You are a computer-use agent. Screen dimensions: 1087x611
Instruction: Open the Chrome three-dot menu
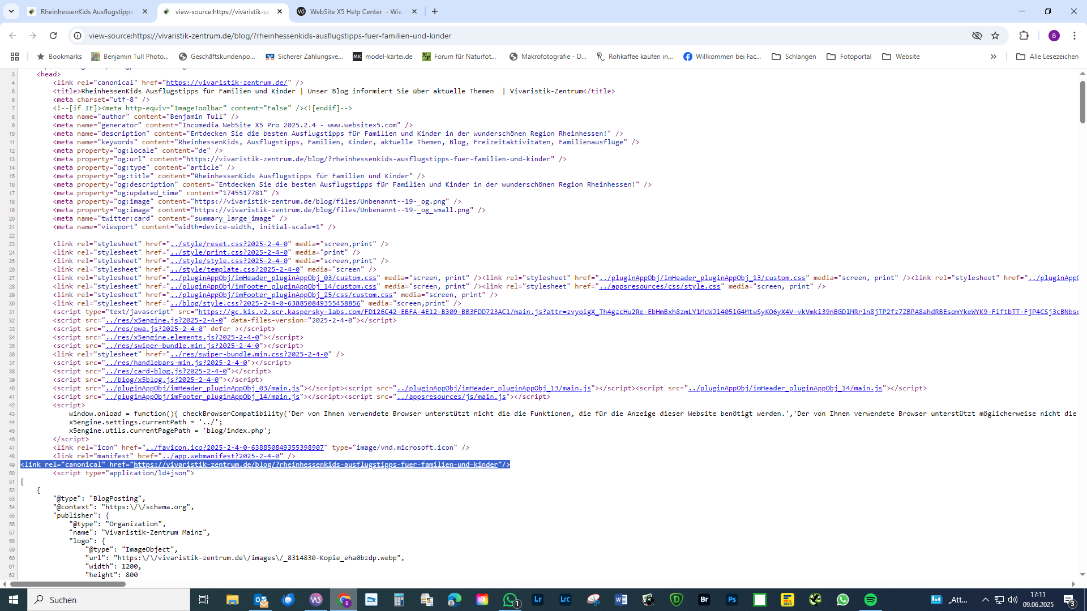click(1075, 36)
